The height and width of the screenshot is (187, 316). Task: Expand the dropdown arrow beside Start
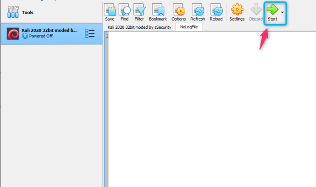pyautogui.click(x=282, y=13)
